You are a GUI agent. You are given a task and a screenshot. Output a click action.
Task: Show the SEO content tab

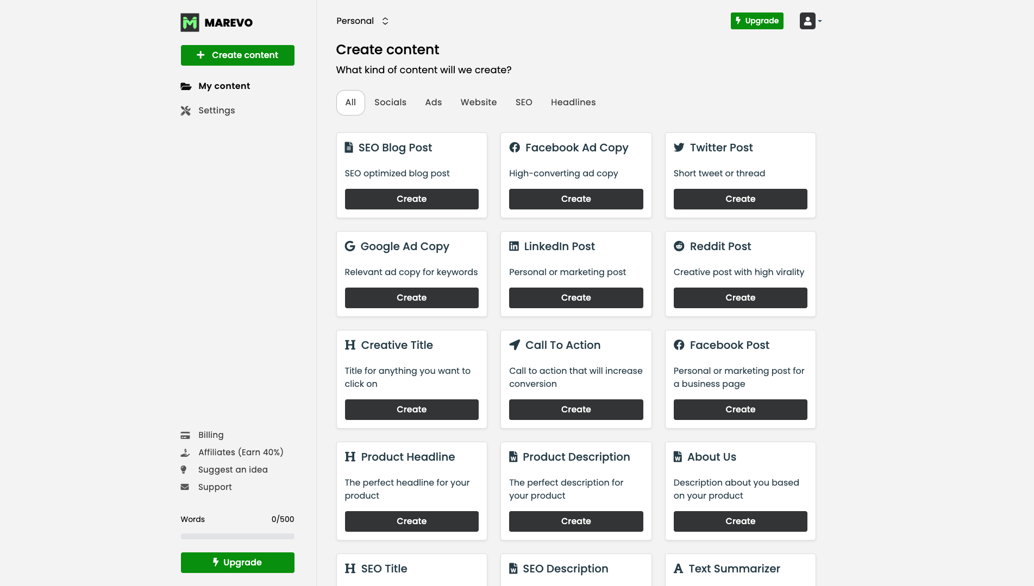tap(523, 103)
